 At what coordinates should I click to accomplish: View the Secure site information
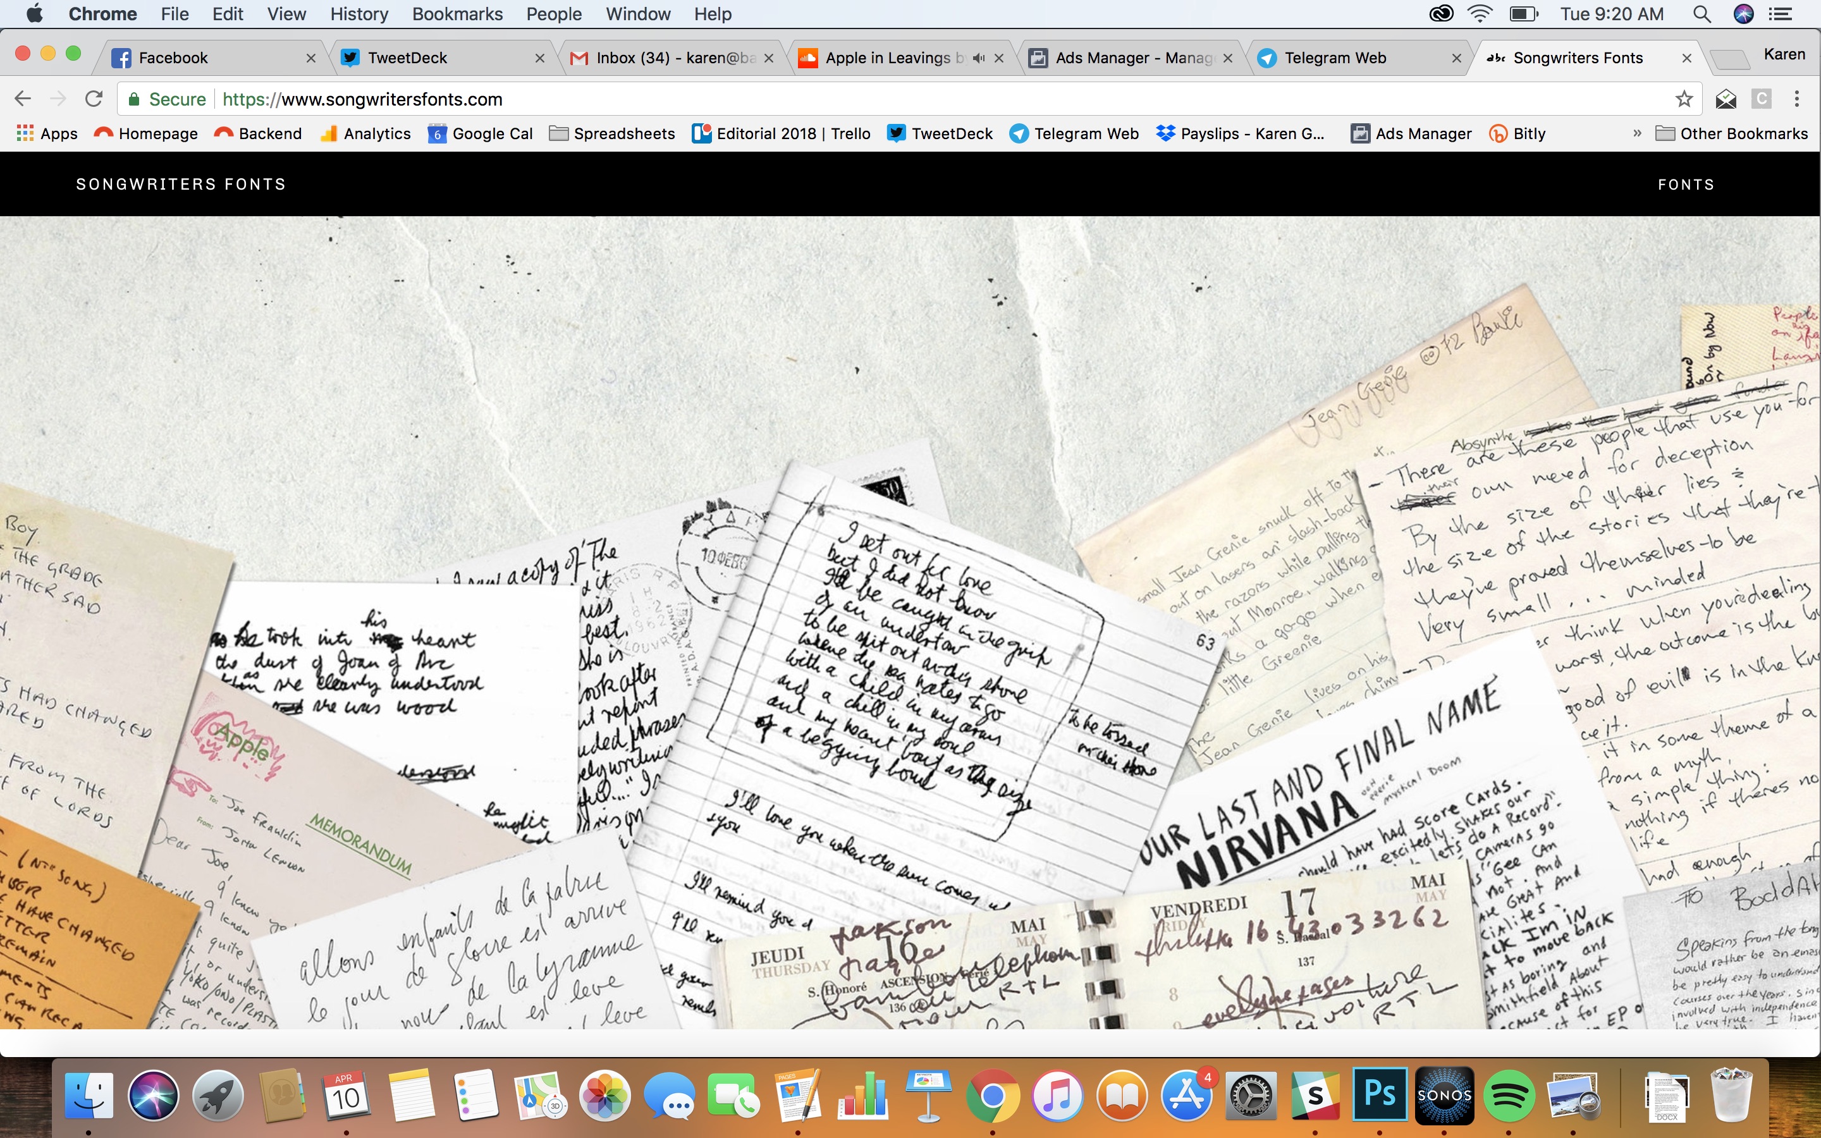pos(167,99)
